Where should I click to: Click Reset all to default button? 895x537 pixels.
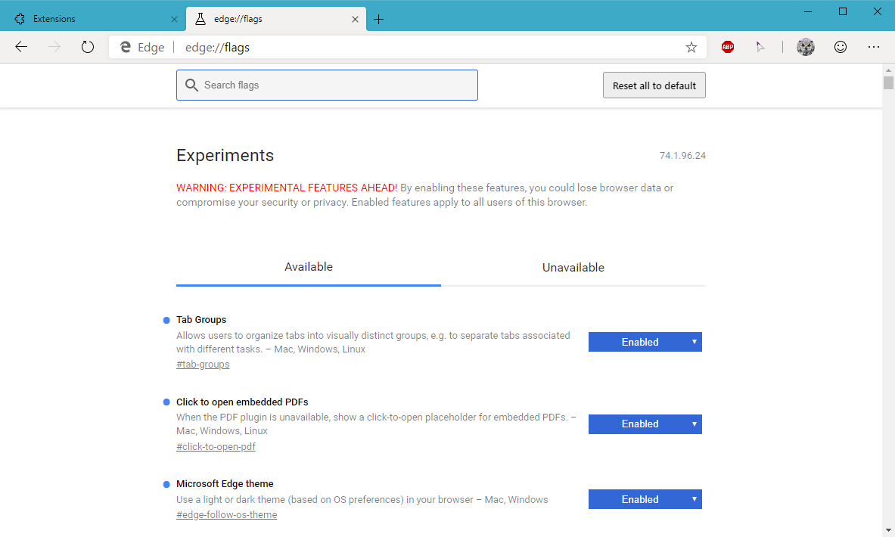[654, 85]
